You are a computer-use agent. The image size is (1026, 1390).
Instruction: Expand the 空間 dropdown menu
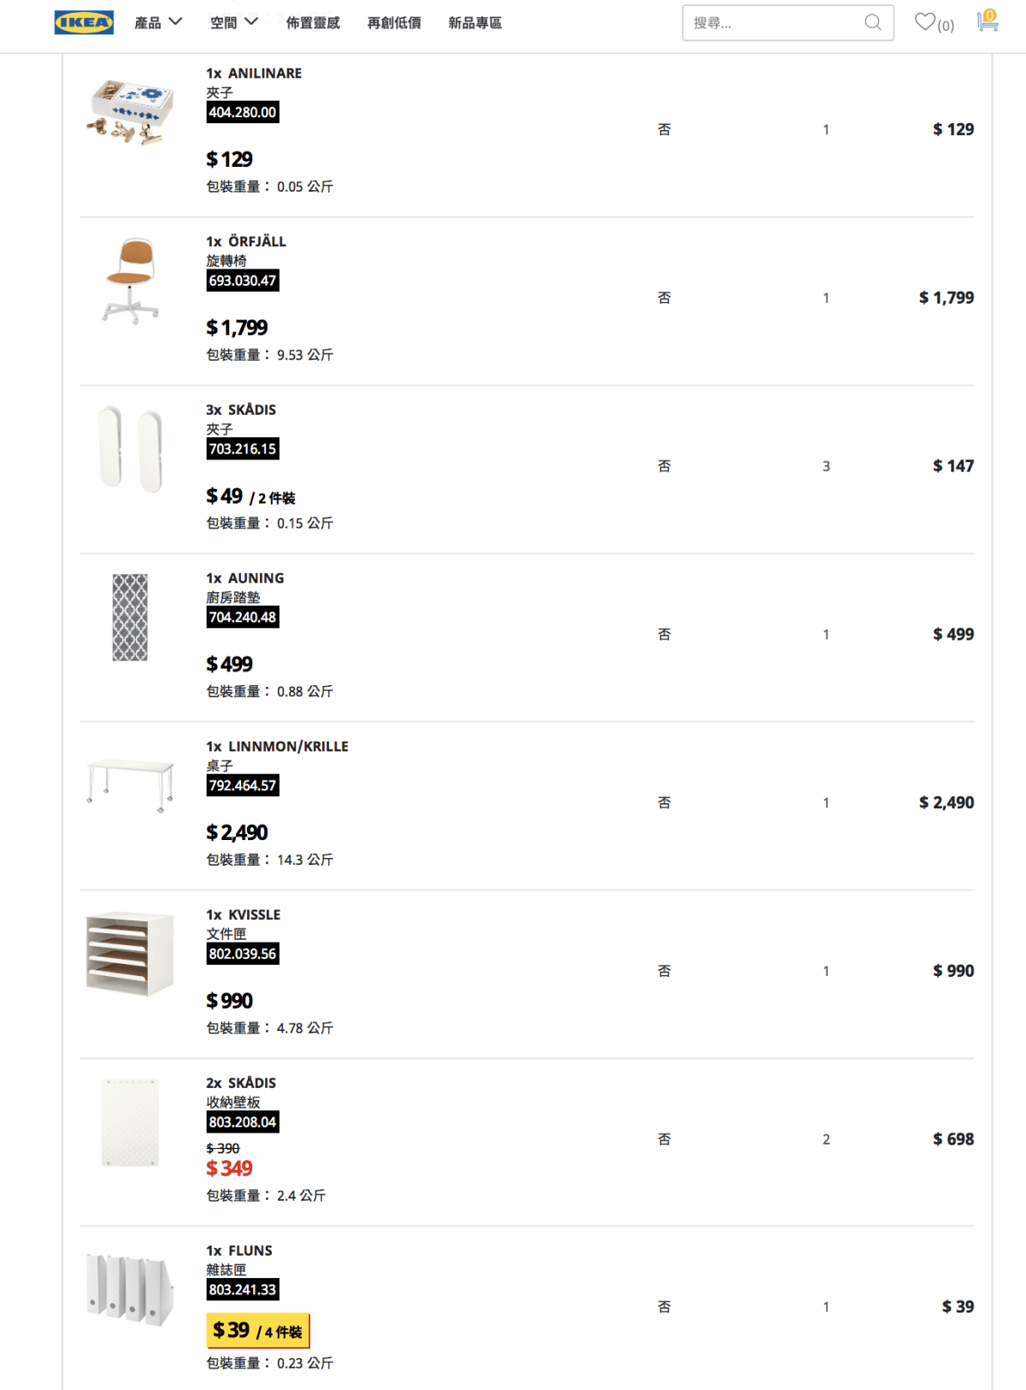234,22
